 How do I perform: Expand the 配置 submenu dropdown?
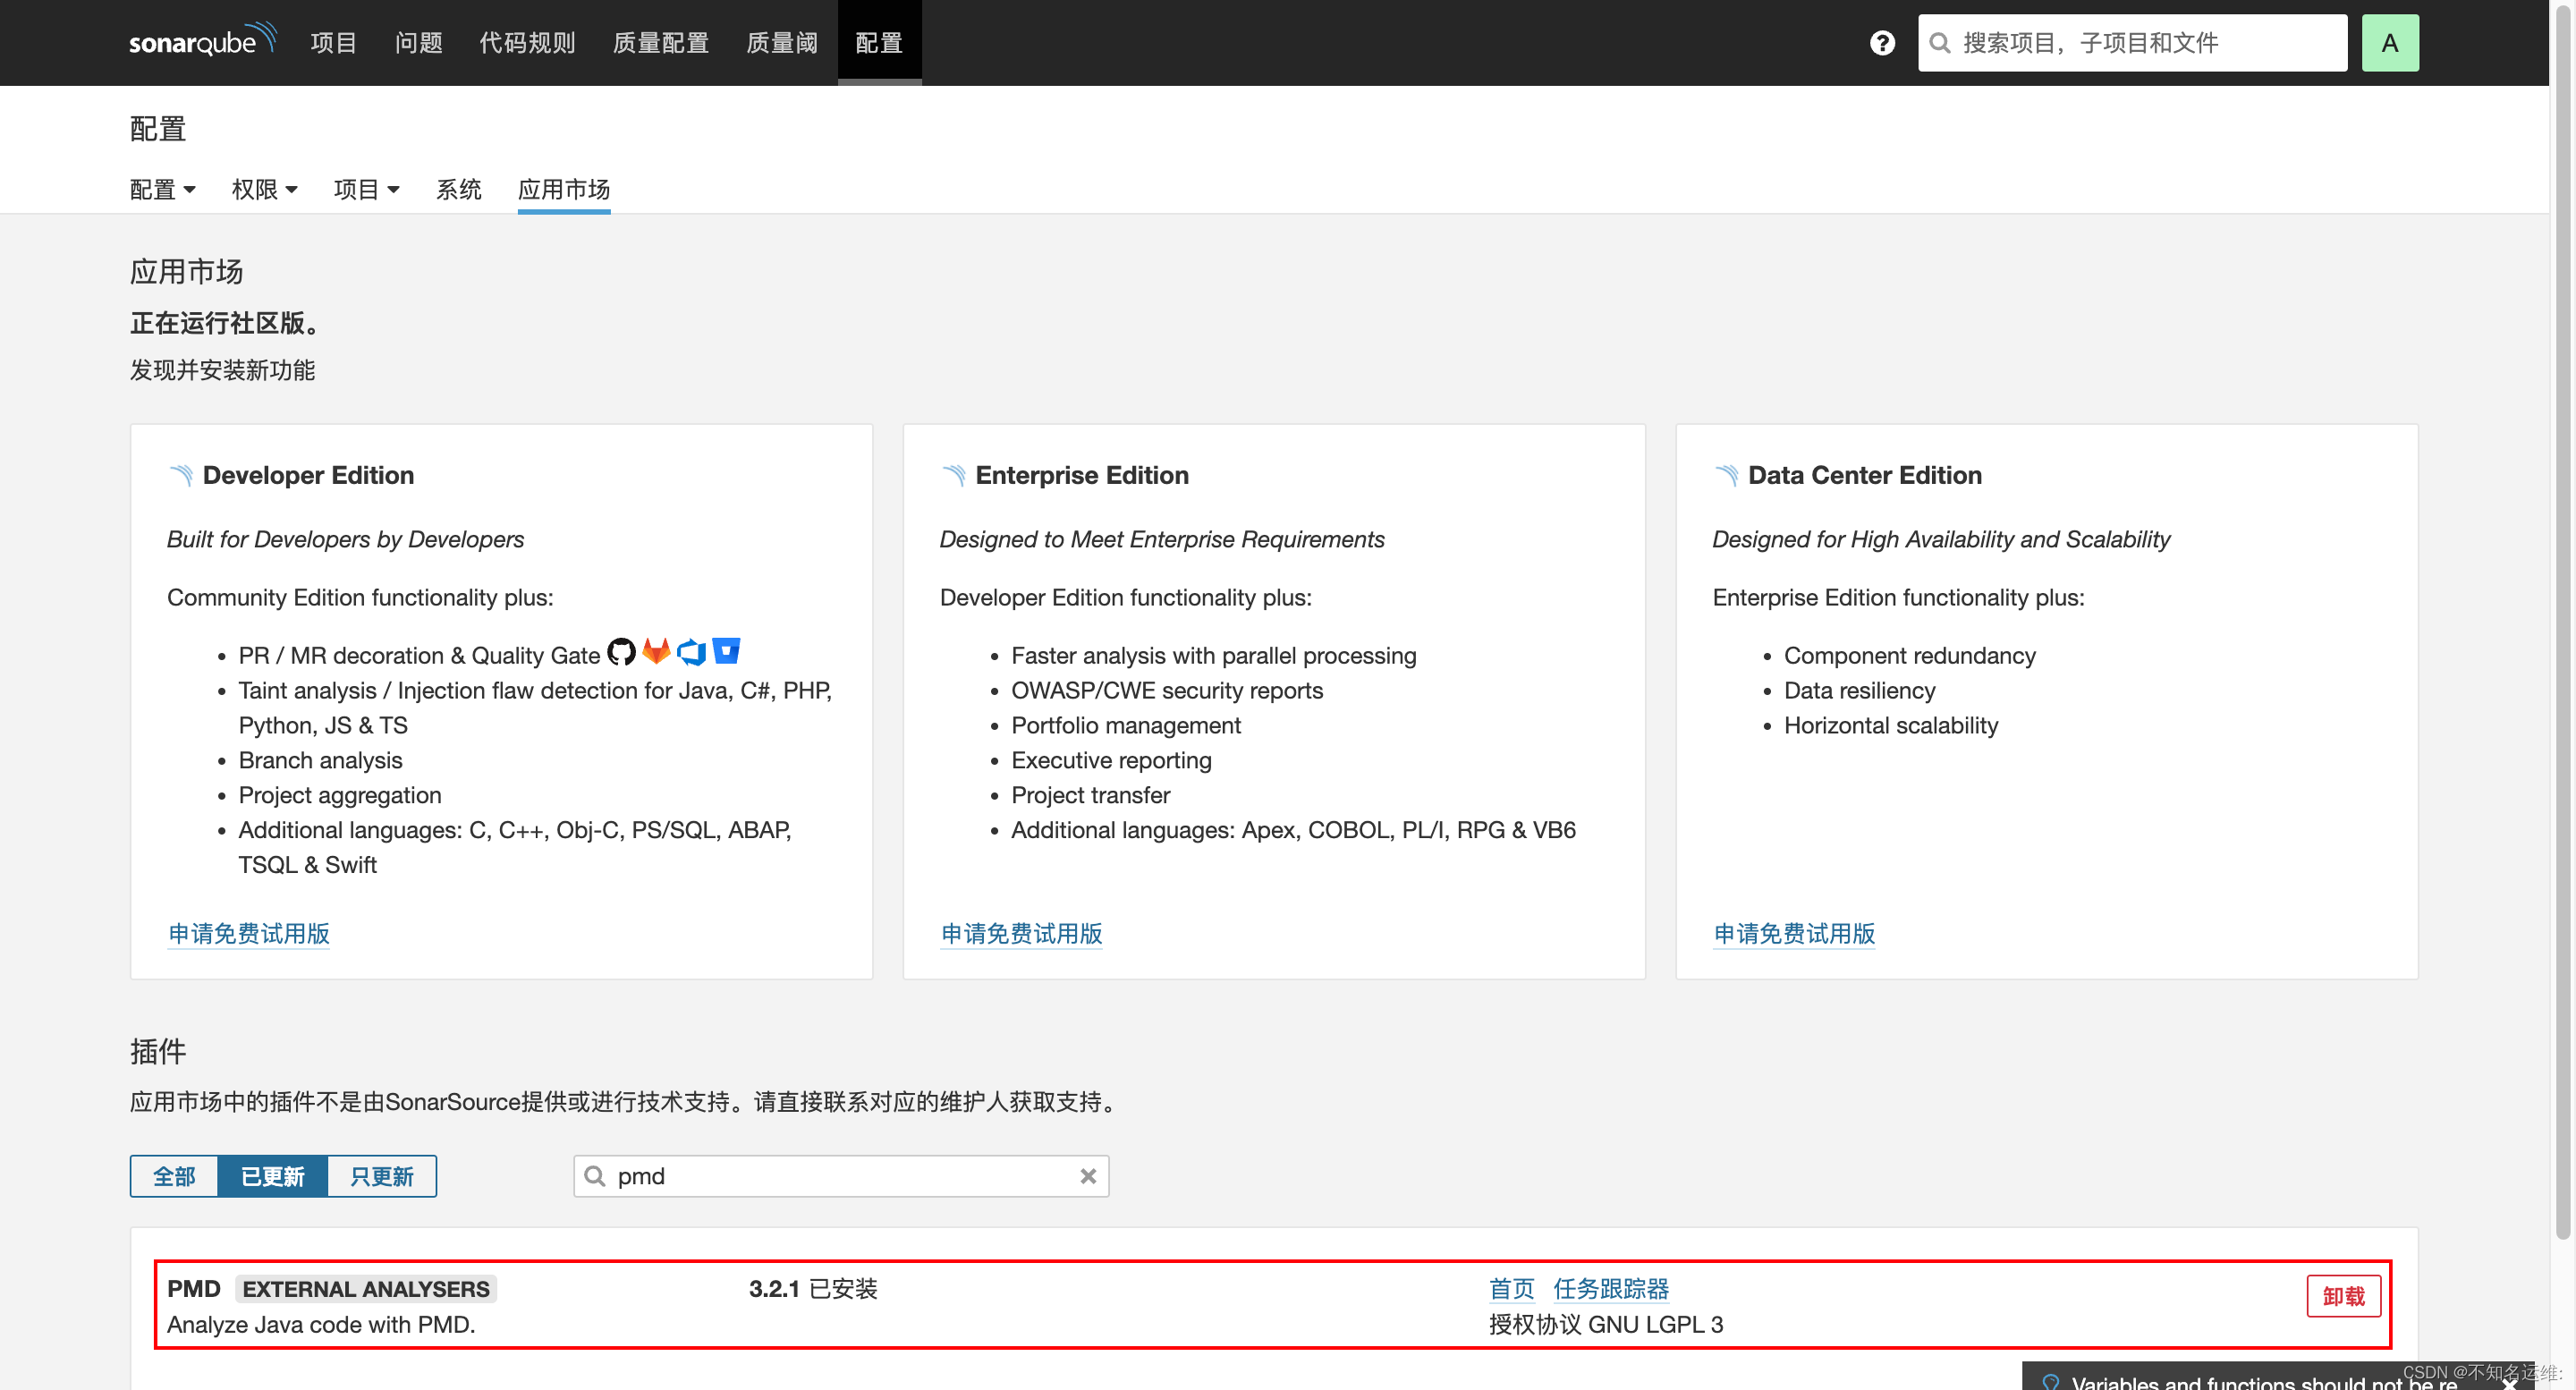click(162, 189)
